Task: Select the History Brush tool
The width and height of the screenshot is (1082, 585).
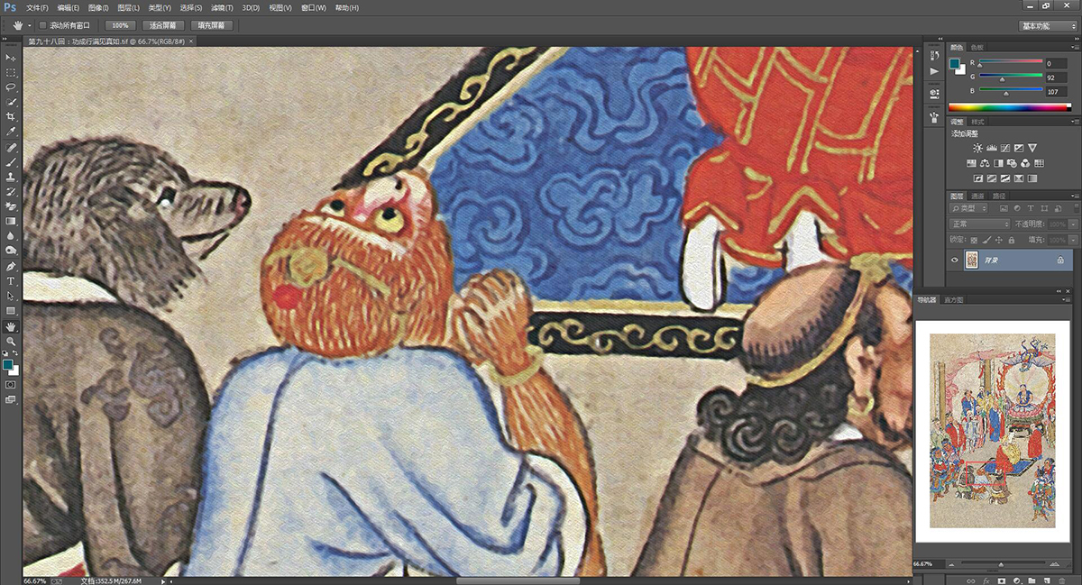Action: click(x=12, y=192)
